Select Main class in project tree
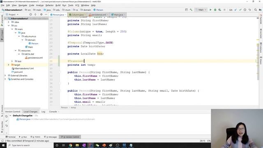The height and width of the screenshot is (148, 263). tap(29, 47)
